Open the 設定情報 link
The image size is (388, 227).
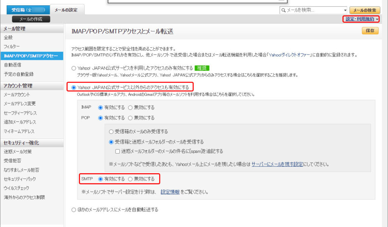click(x=170, y=192)
